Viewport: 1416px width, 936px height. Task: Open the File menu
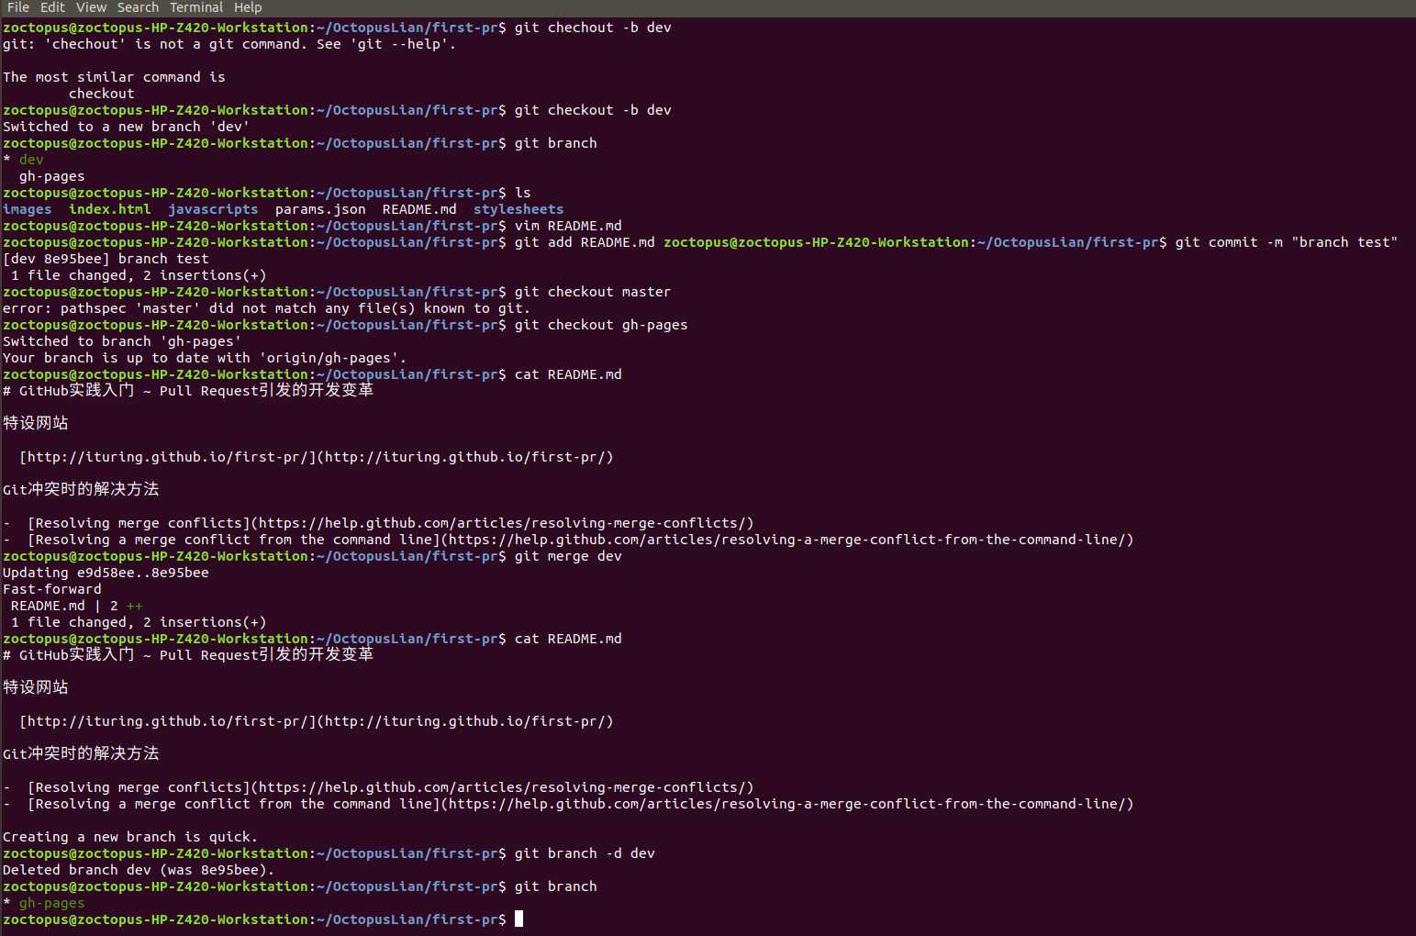click(x=18, y=7)
